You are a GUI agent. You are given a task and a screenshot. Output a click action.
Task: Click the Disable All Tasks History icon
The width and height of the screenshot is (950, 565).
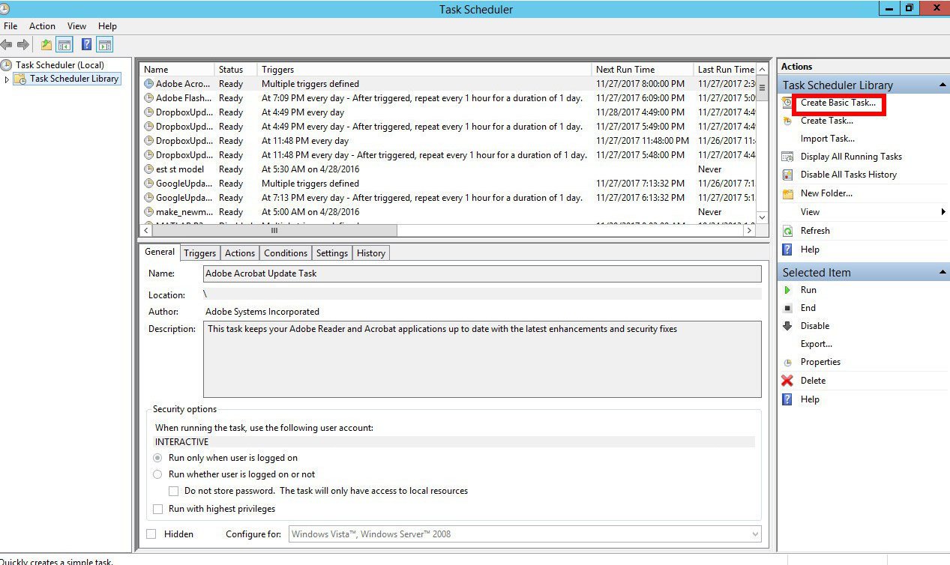tap(787, 175)
